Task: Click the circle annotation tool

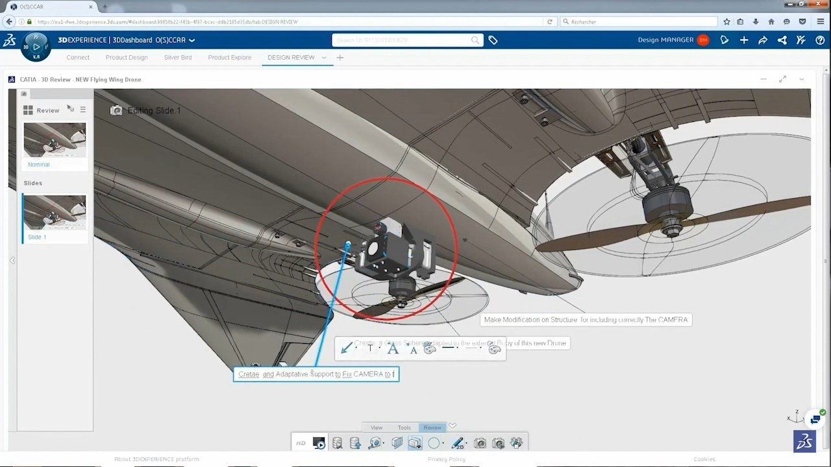Action: tap(434, 444)
